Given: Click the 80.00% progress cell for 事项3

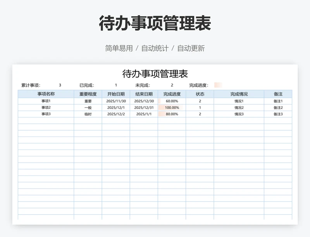Looking at the screenshot, I should (172, 114).
